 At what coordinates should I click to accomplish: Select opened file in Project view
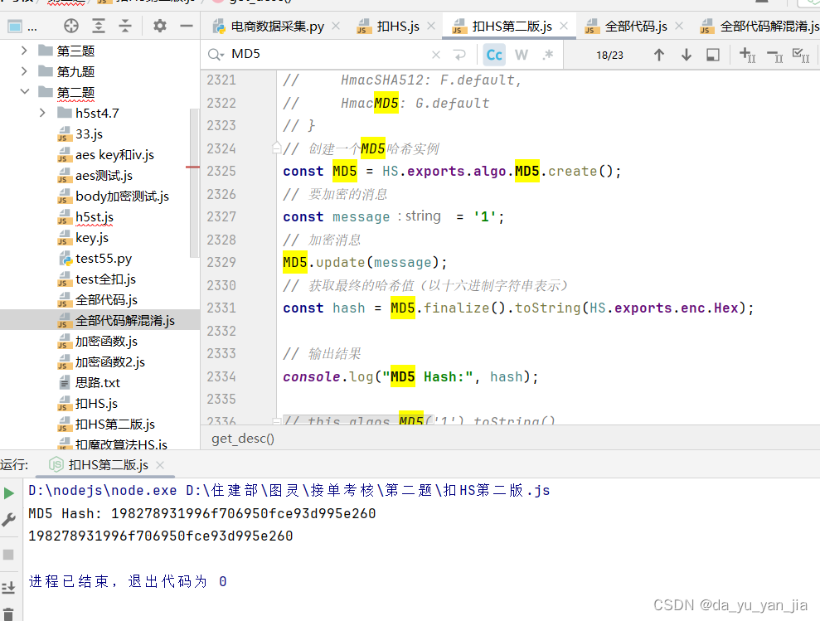coord(70,26)
